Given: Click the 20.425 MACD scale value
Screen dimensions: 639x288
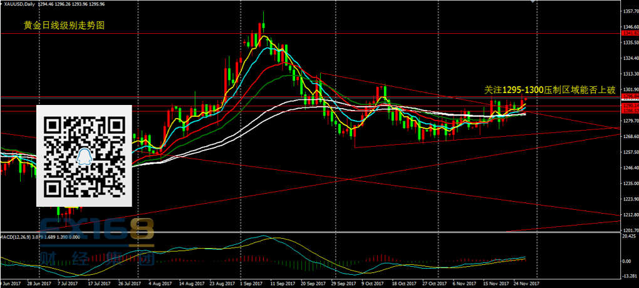Looking at the screenshot, I should pos(629,237).
